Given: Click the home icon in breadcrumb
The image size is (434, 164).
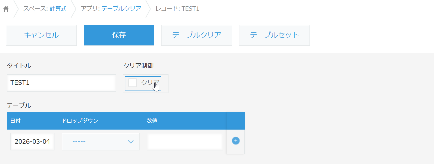Looking at the screenshot, I should [x=6, y=9].
